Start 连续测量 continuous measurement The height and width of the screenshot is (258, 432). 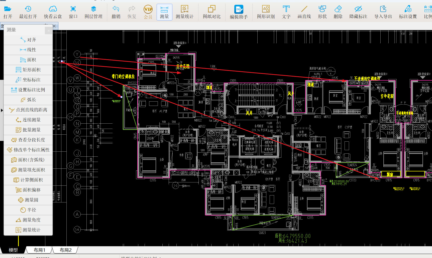(28, 120)
